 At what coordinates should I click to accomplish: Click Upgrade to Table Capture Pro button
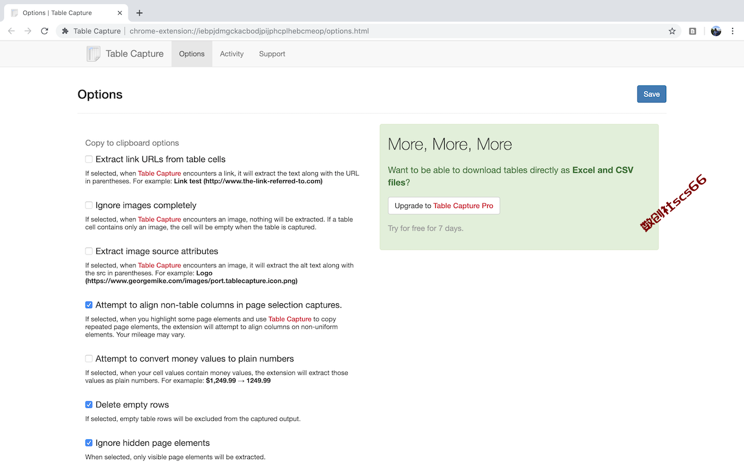pos(444,206)
